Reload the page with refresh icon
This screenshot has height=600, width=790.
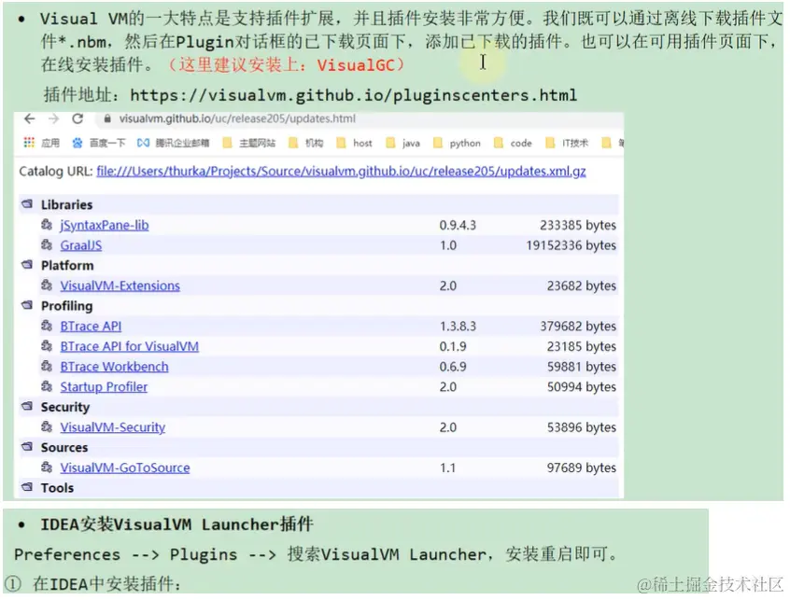(x=78, y=119)
